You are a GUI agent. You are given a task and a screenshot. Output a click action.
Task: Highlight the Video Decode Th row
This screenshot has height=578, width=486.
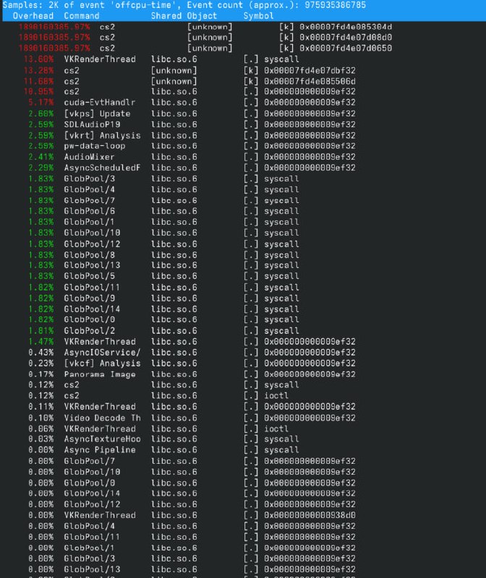point(101,418)
